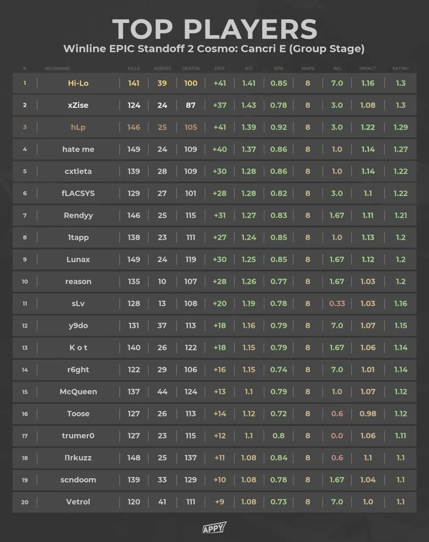This screenshot has height=542, width=429.
Task: Select the KILLS column header
Action: coord(134,68)
